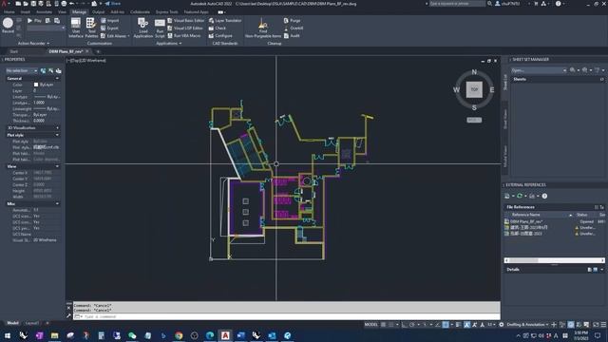The width and height of the screenshot is (608, 342).
Task: Click the TOP face of the ViewCube
Action: 474,89
